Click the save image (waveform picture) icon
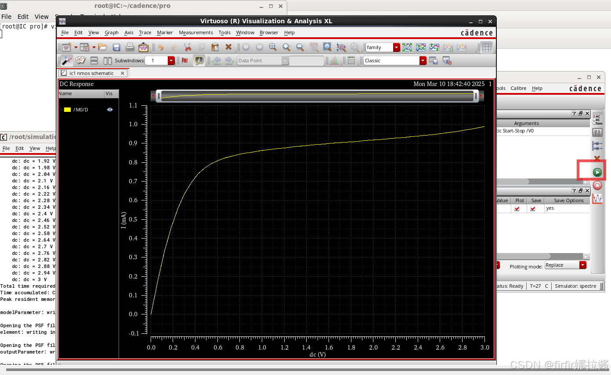 click(144, 47)
